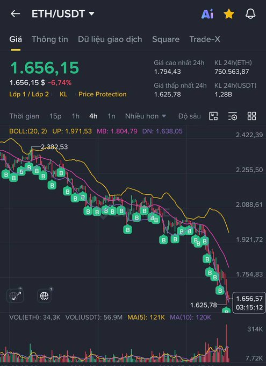Tap the large price 1.656,15
Image resolution: width=266 pixels, height=366 pixels.
point(45,68)
